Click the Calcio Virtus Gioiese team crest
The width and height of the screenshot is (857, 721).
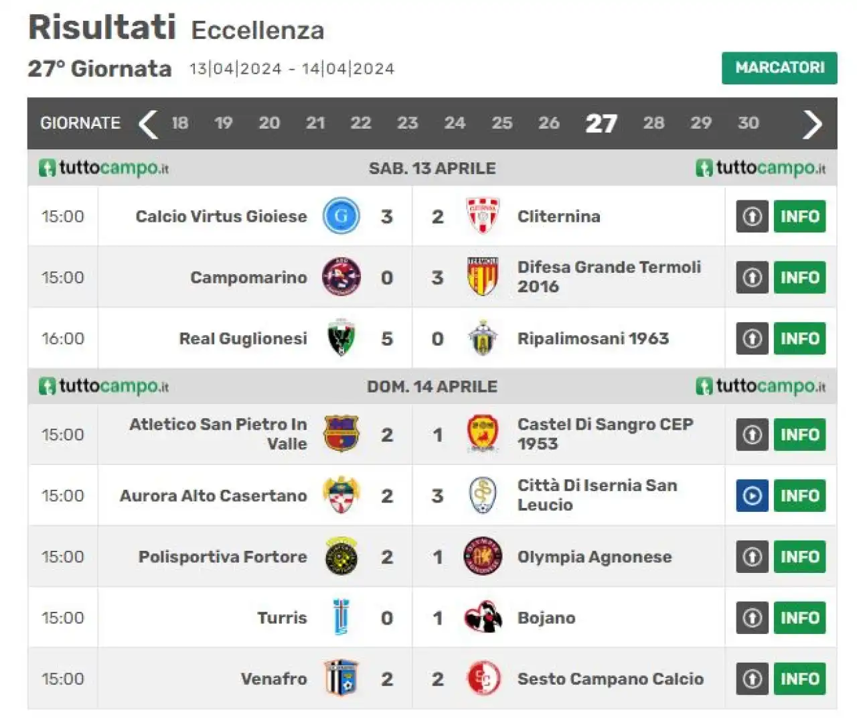point(341,216)
